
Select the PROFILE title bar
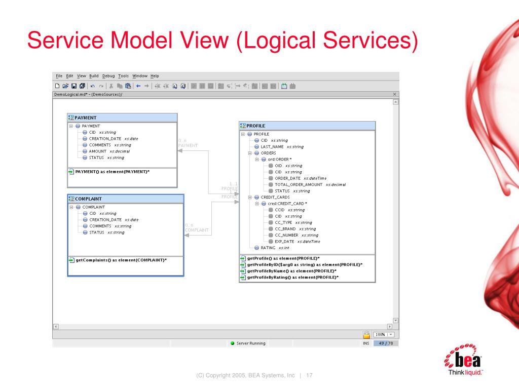tap(307, 126)
